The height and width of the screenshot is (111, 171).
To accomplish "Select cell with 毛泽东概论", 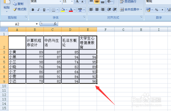I will (70, 43).
